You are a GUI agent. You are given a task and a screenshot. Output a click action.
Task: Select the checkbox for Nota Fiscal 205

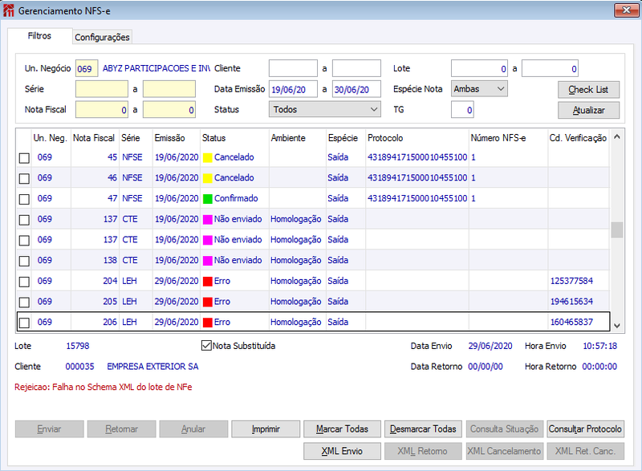[x=24, y=302]
